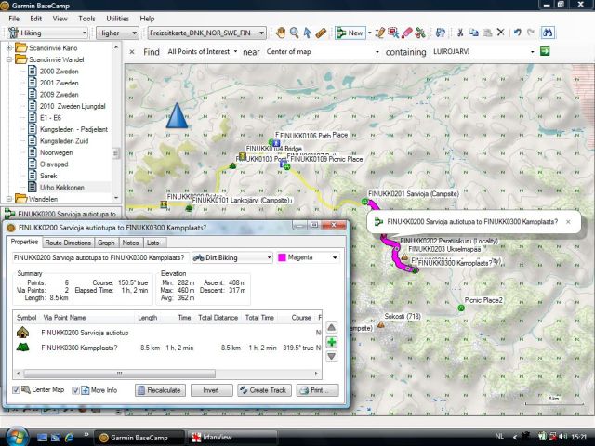Select the Pan (hand) map tool
The height and width of the screenshot is (446, 595).
coord(280,33)
